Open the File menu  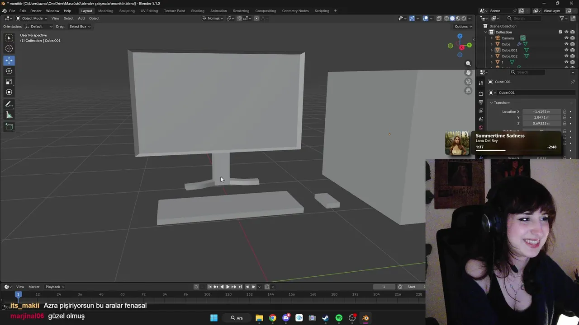[x=12, y=11]
